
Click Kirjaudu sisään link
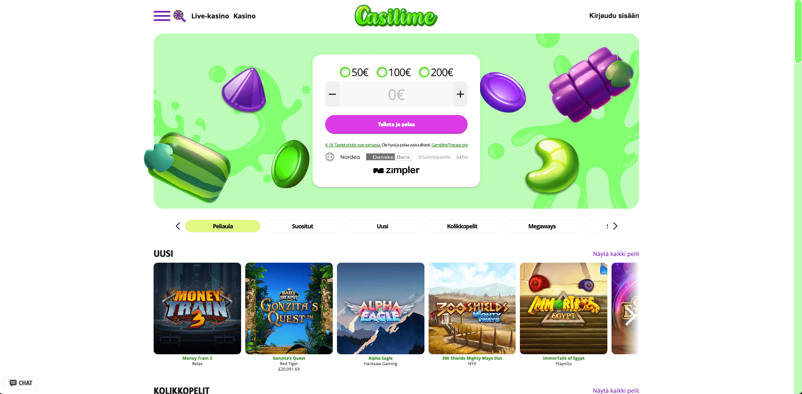pos(614,15)
